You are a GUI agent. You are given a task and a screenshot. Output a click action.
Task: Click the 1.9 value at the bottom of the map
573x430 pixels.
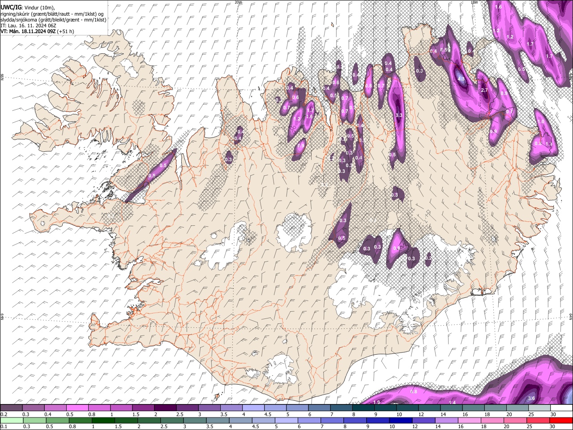(377, 402)
